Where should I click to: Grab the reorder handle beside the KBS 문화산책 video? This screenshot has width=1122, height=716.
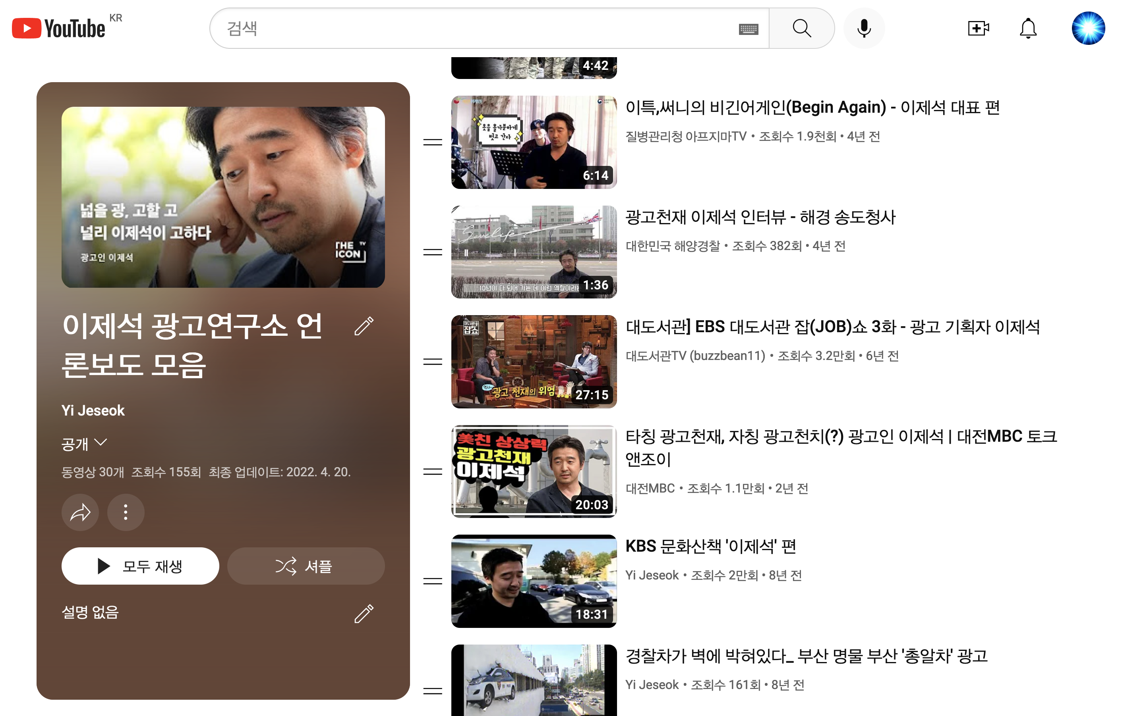coord(433,581)
